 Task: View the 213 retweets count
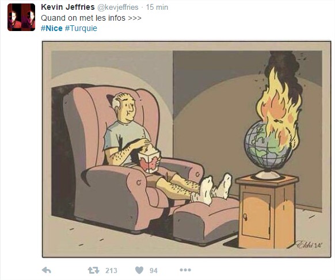pyautogui.click(x=111, y=271)
